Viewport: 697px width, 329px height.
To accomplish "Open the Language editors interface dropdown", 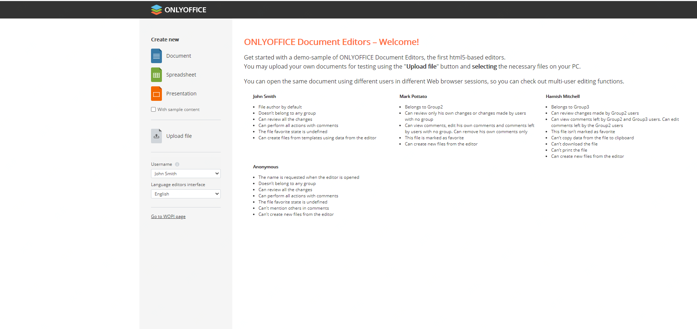I will click(x=186, y=194).
